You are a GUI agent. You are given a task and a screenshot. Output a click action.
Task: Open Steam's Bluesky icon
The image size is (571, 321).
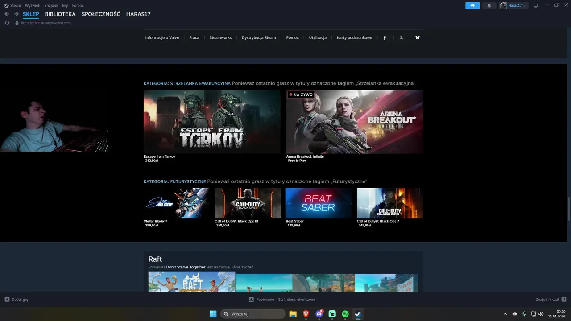(x=418, y=37)
